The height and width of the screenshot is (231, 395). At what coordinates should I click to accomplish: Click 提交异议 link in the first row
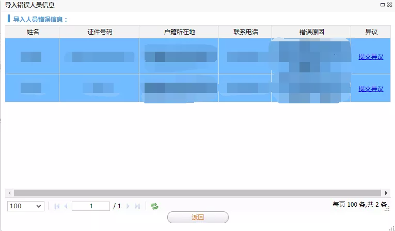[x=371, y=57]
